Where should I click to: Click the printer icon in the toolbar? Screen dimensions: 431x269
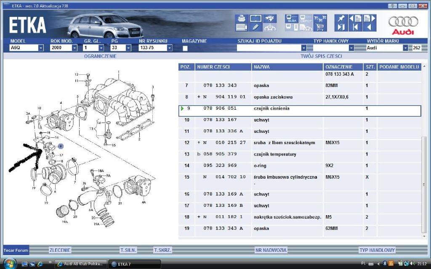click(242, 18)
